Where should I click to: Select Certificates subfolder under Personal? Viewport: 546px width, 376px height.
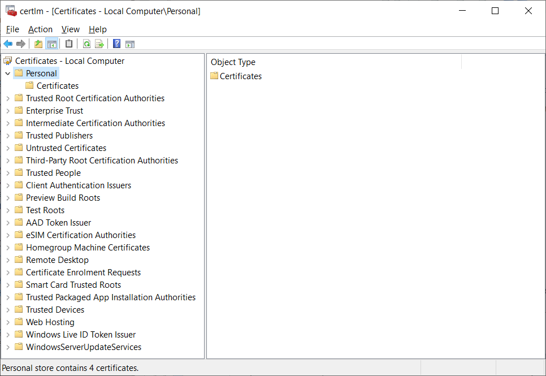(57, 86)
